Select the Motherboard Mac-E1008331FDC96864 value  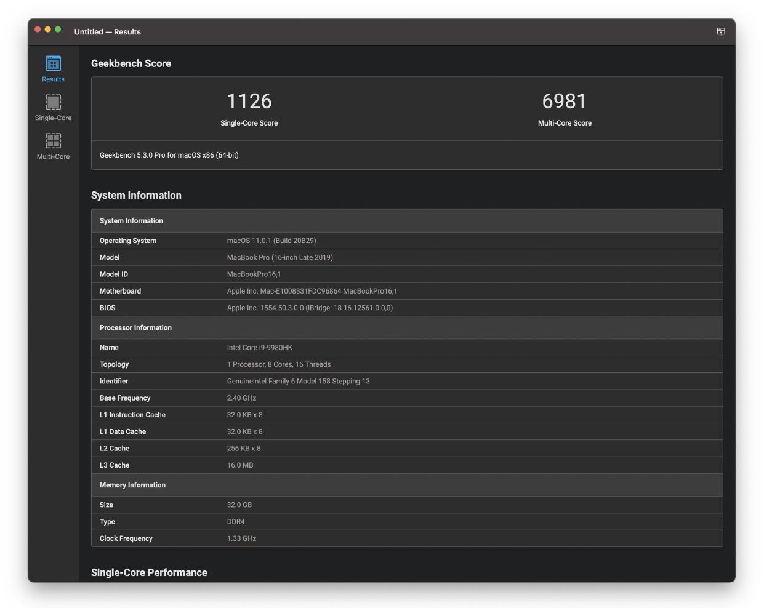point(312,291)
